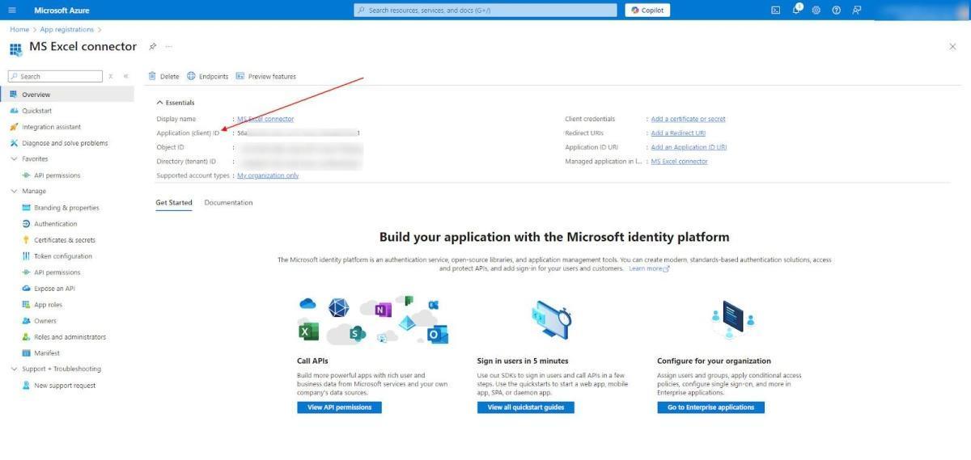The height and width of the screenshot is (460, 971).
Task: Open the notifications bell
Action: (796, 10)
